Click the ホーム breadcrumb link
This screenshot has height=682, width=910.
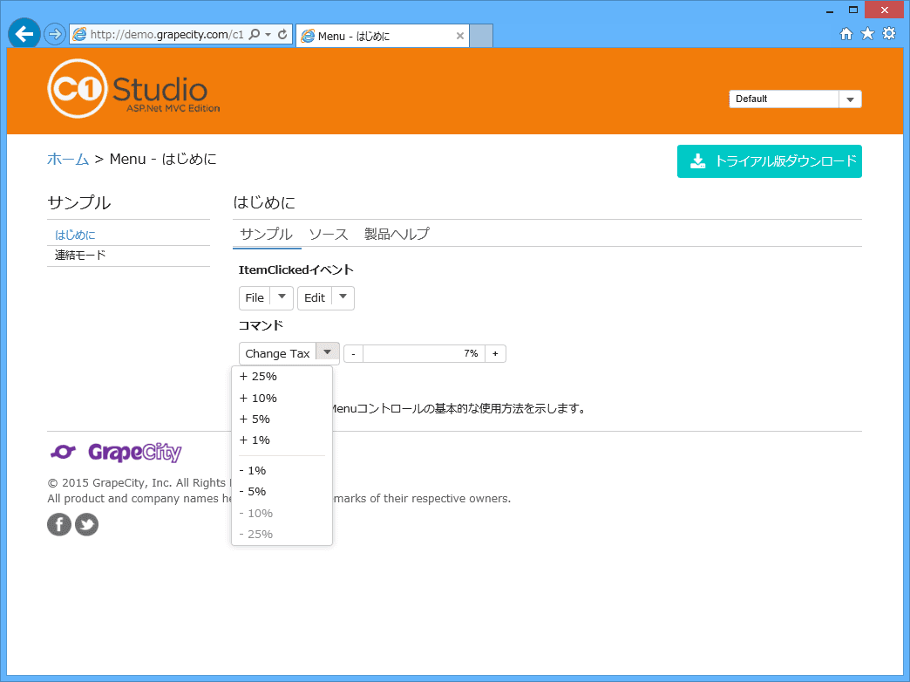(68, 160)
